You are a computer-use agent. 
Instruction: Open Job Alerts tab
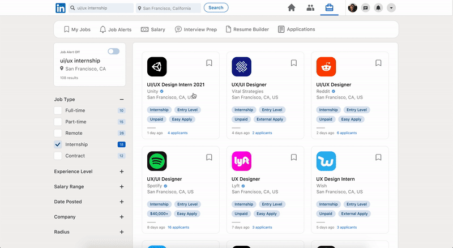116,29
